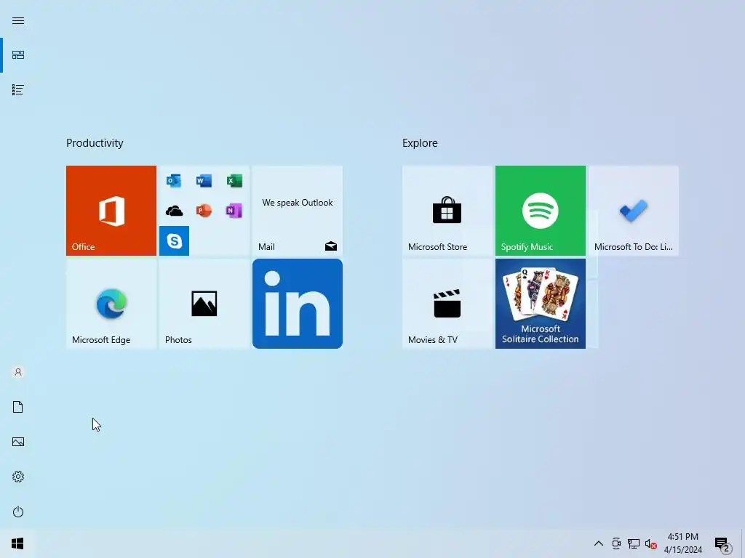The image size is (745, 558).
Task: Launch OneNote from the folder tile
Action: [x=234, y=211]
